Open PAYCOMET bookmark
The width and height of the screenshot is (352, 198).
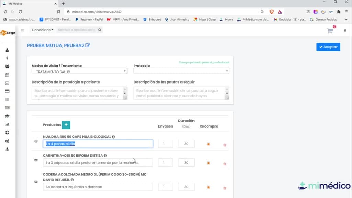point(55,20)
